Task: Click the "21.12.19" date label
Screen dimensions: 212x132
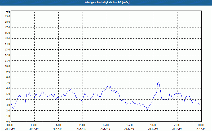Action: coord(201,129)
